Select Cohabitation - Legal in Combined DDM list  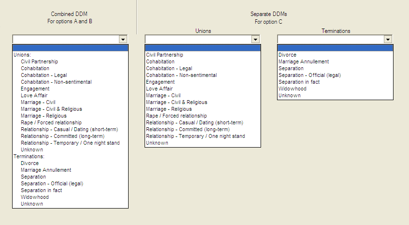click(x=44, y=75)
